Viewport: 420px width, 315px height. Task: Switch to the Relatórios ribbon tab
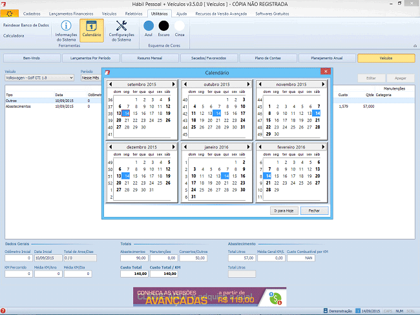(x=133, y=13)
